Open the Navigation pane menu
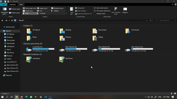 pos(4,11)
